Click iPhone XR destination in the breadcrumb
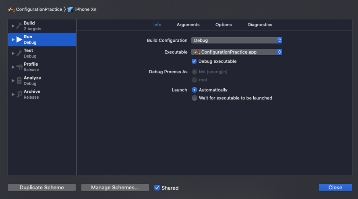The width and height of the screenshot is (358, 199). tap(86, 9)
